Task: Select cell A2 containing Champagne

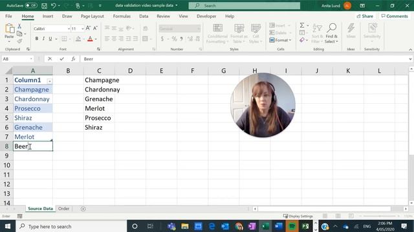Action: tap(33, 90)
